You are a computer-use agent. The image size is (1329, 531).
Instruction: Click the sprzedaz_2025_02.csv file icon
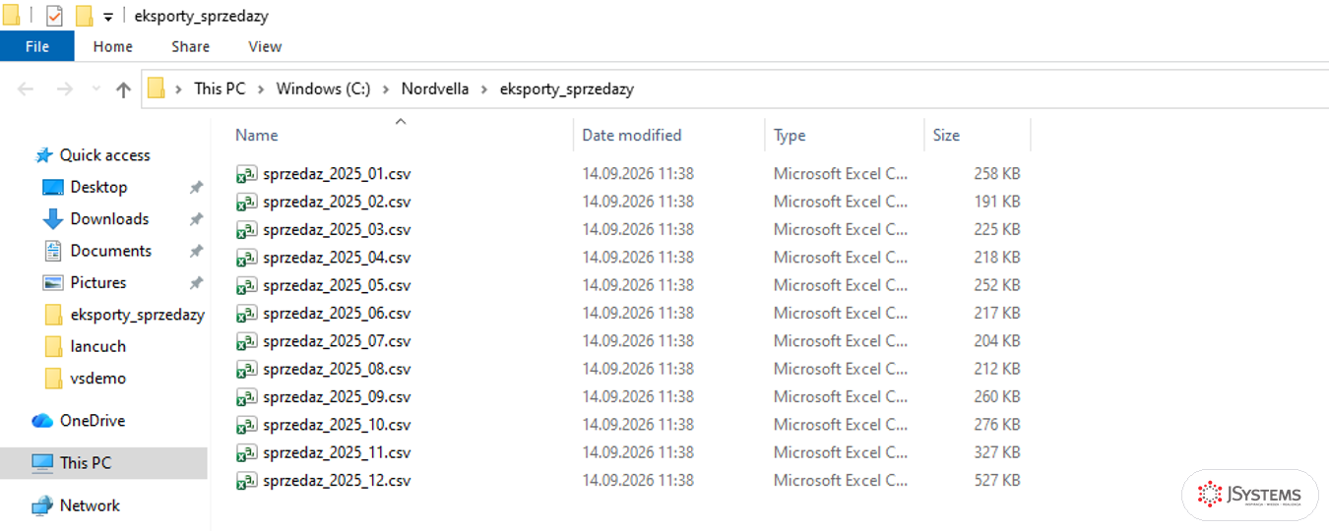pyautogui.click(x=246, y=202)
